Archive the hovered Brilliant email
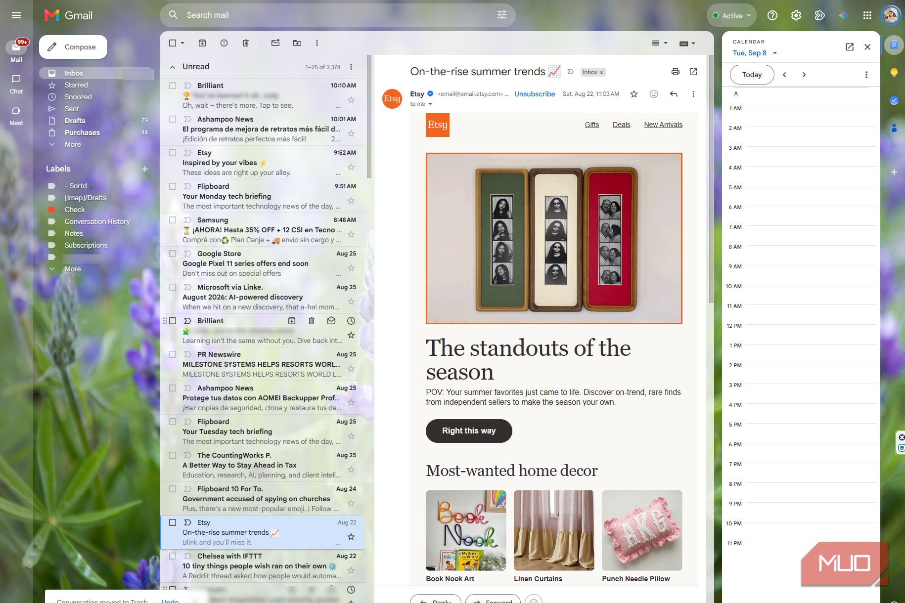Viewport: 905px width, 603px height. tap(292, 321)
